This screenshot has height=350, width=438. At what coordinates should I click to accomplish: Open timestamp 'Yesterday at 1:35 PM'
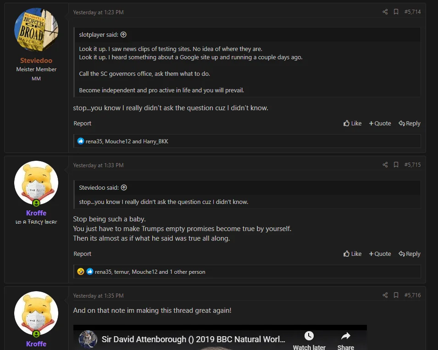click(x=98, y=296)
